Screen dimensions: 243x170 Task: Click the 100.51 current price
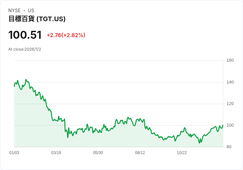point(25,35)
